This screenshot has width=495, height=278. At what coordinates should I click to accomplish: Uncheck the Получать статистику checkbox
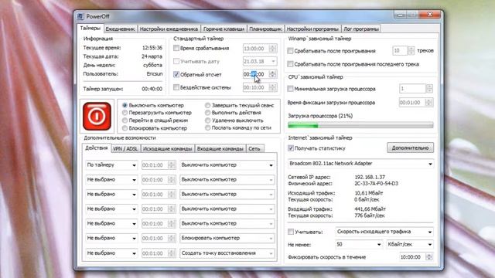[291, 148]
